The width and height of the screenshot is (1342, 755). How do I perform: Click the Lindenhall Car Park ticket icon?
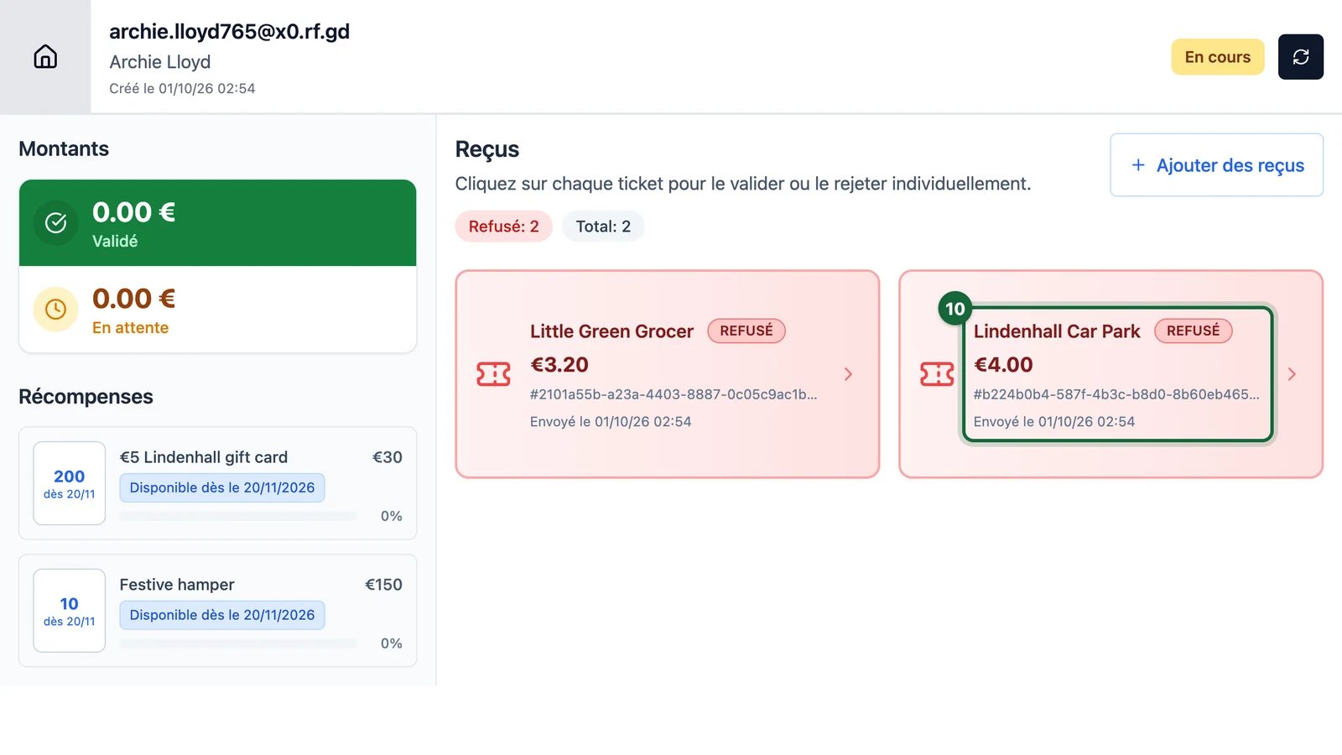(x=937, y=374)
